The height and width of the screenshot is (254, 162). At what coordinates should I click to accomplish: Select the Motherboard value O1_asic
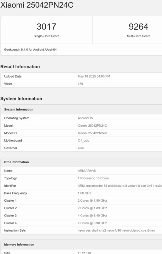tap(84, 141)
